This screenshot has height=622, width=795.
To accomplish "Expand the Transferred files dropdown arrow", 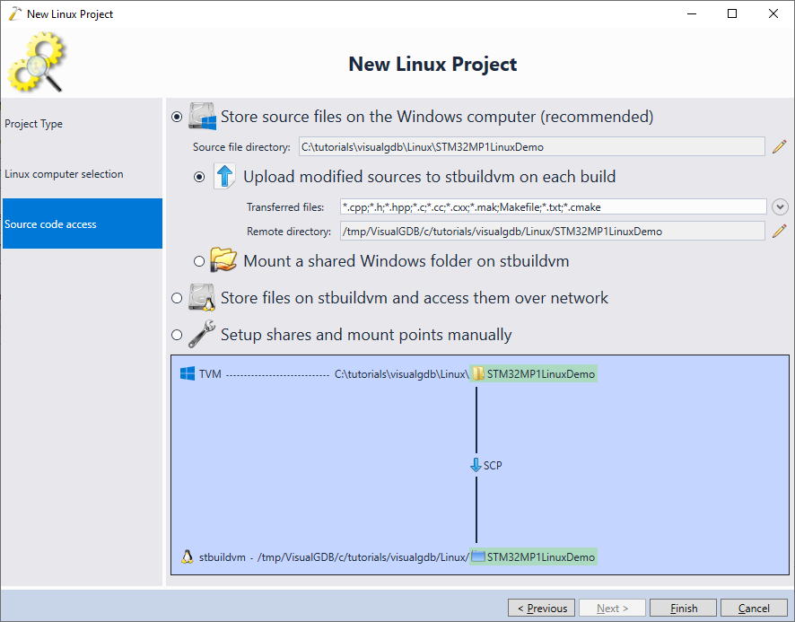I will 780,206.
